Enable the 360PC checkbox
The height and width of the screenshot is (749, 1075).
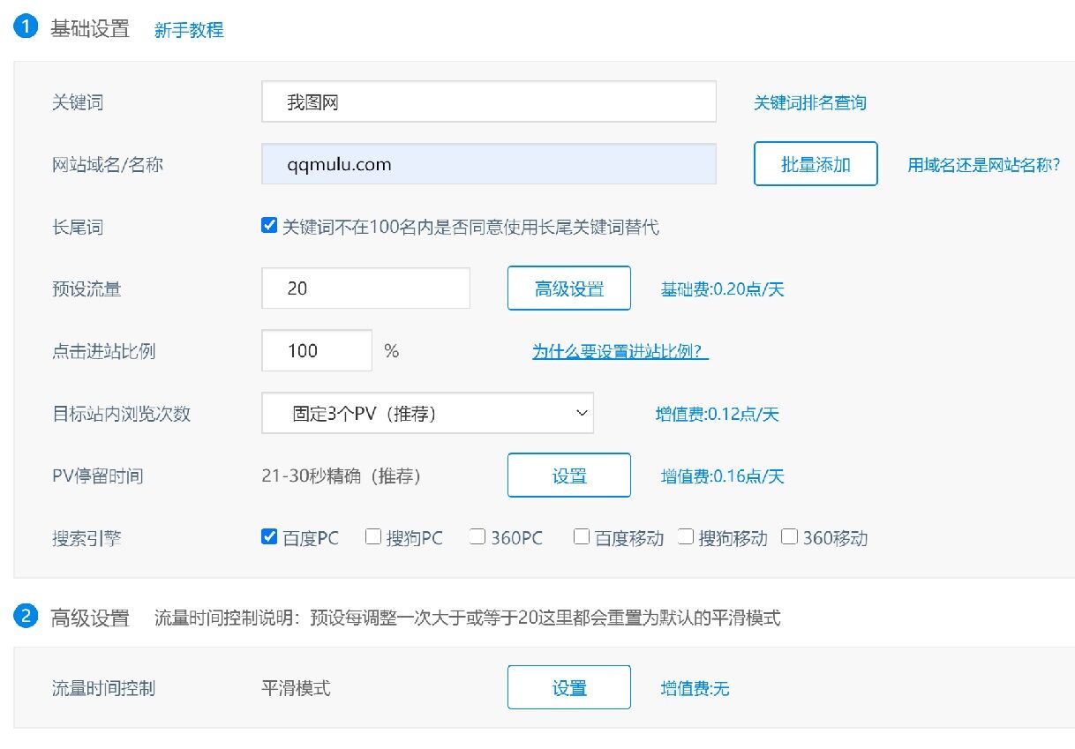click(x=477, y=536)
